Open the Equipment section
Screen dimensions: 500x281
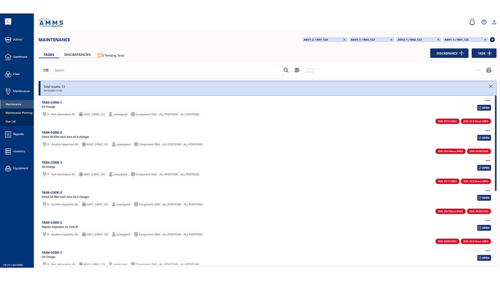pyautogui.click(x=17, y=168)
